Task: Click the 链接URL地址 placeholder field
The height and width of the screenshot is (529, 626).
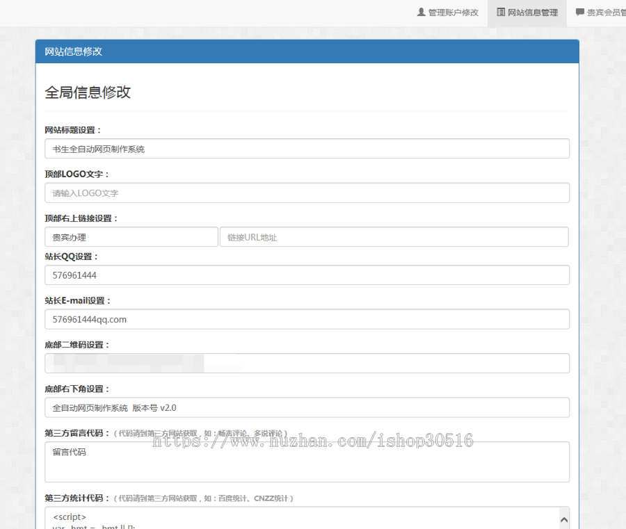Action: [395, 236]
